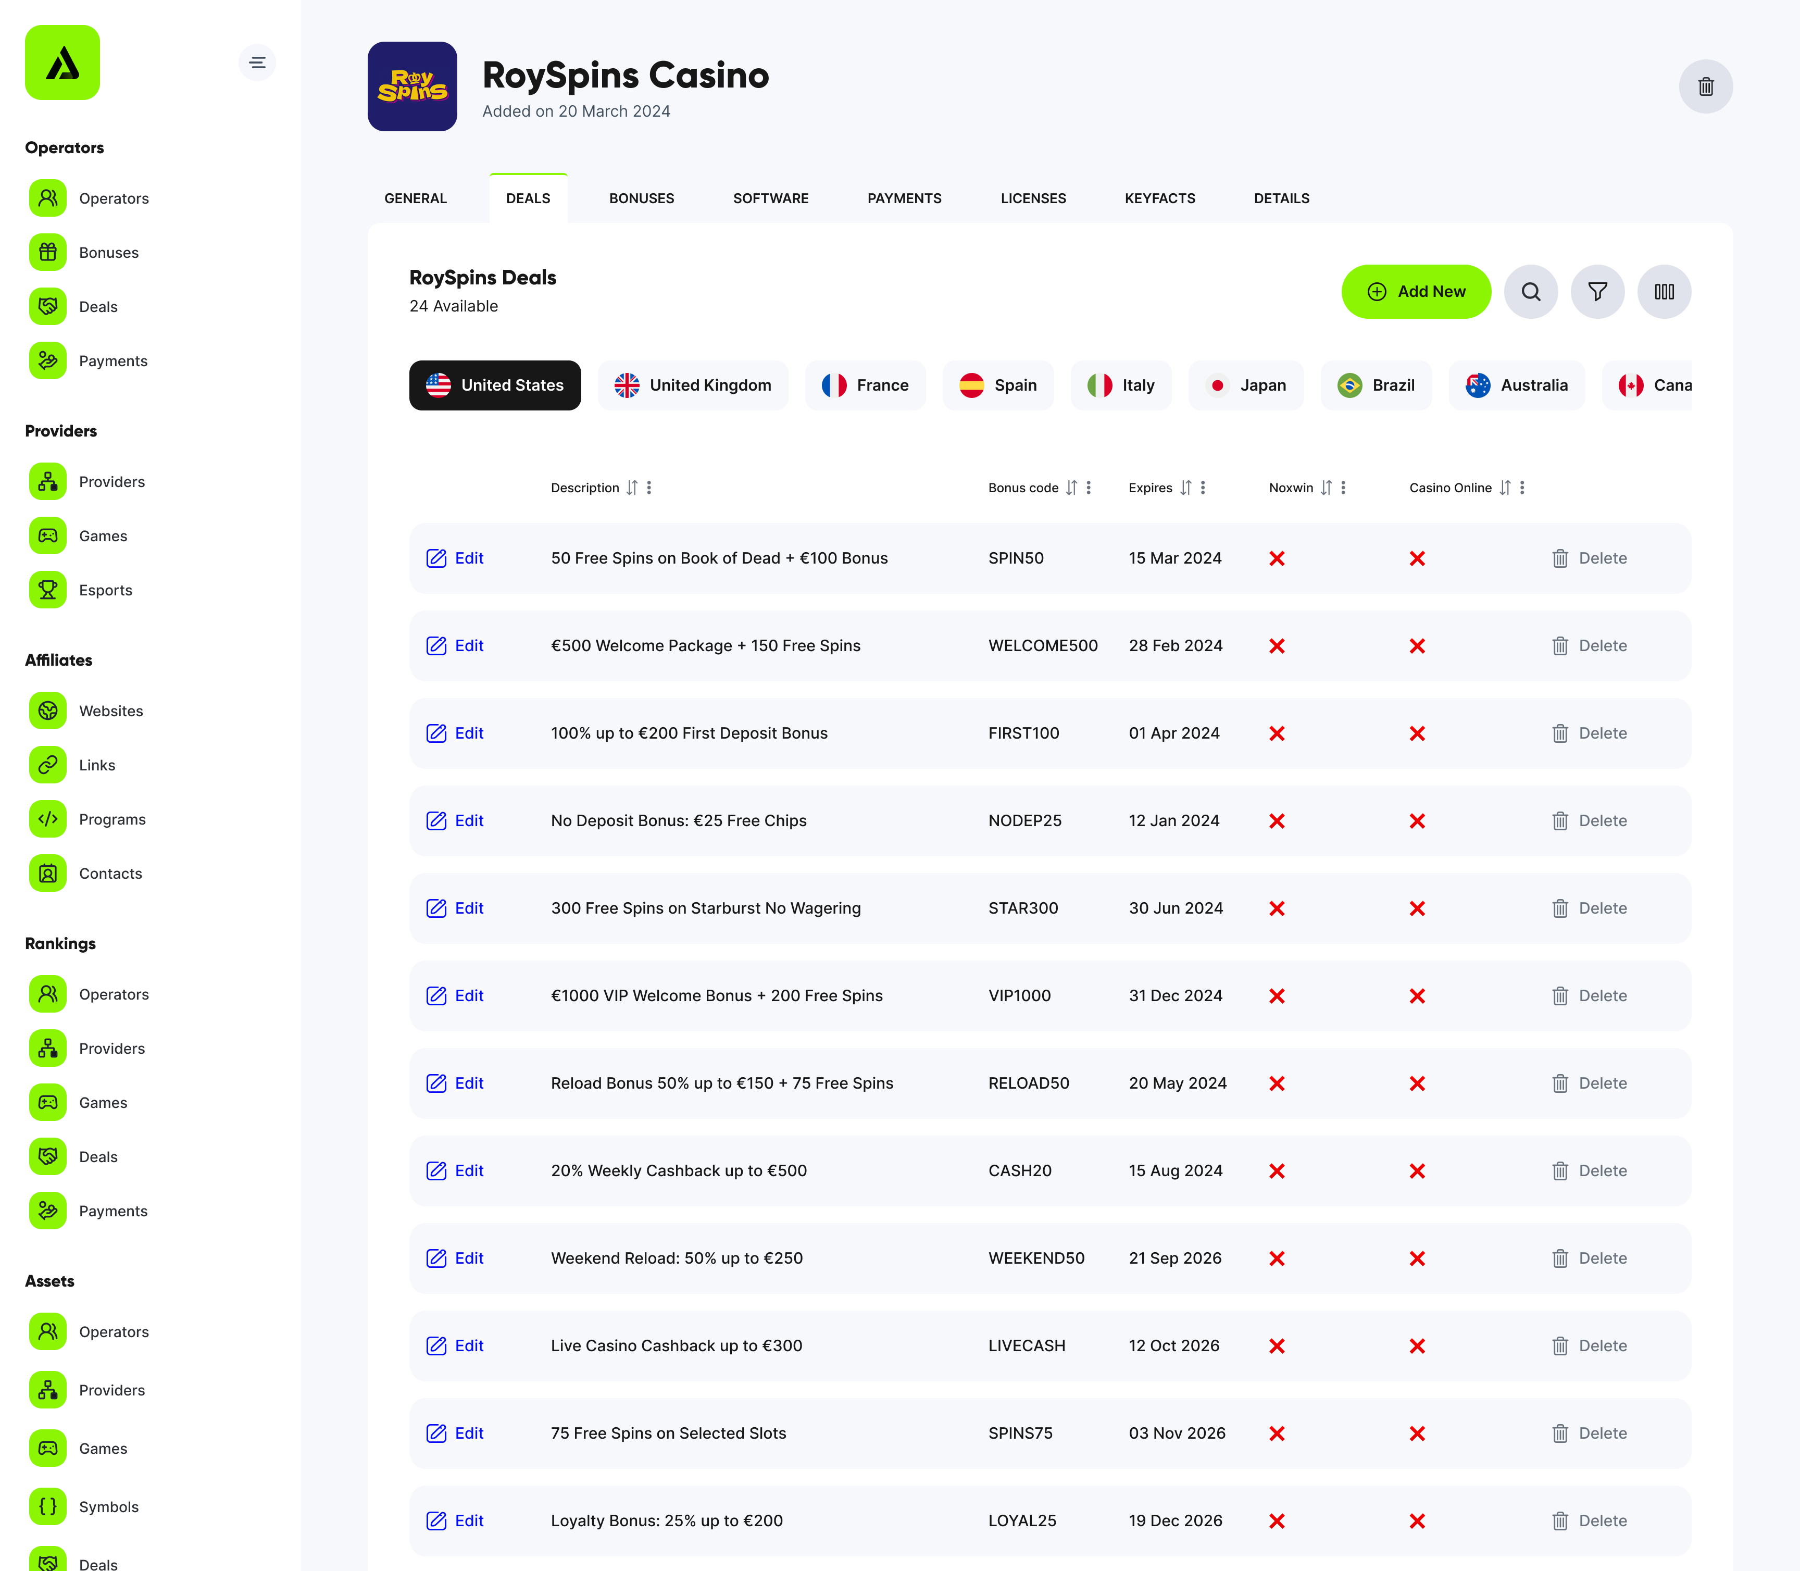1800x1571 pixels.
Task: Open Esports trophy icon
Action: [47, 590]
